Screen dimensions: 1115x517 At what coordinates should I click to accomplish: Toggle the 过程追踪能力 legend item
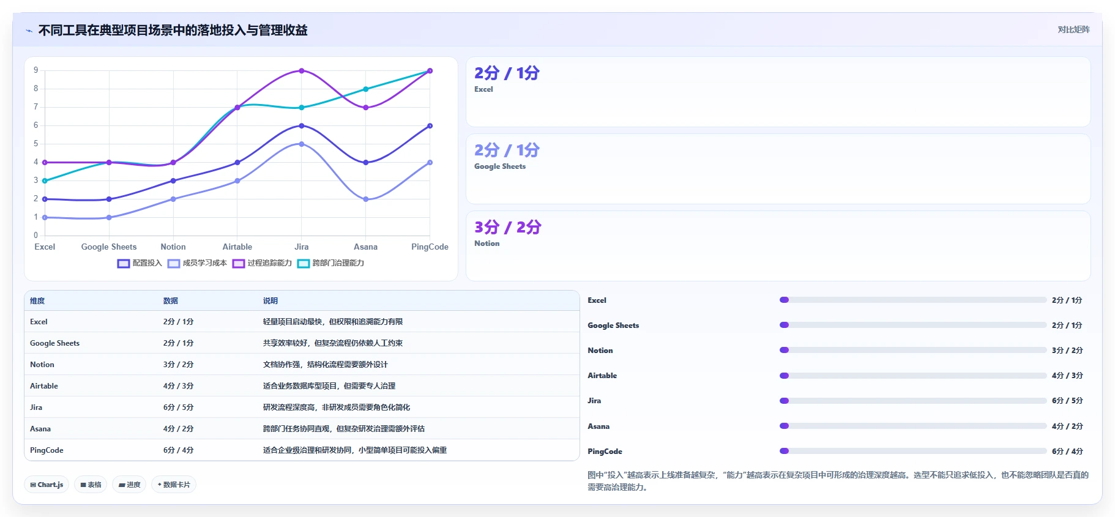tap(263, 263)
